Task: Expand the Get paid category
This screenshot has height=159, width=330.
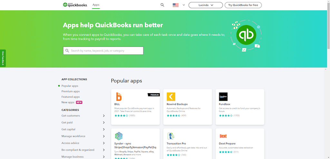Action: pos(104,122)
